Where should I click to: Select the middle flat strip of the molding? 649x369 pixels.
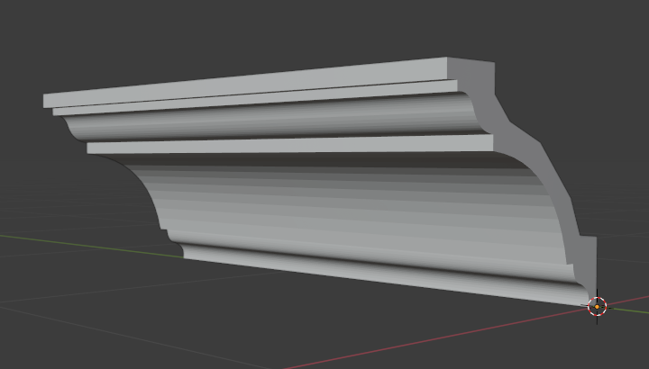coord(288,144)
